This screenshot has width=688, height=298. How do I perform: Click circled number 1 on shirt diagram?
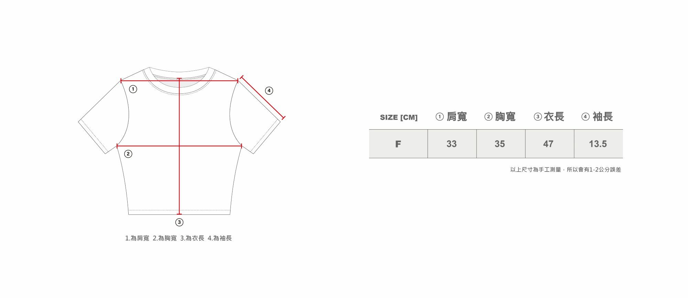pyautogui.click(x=133, y=89)
